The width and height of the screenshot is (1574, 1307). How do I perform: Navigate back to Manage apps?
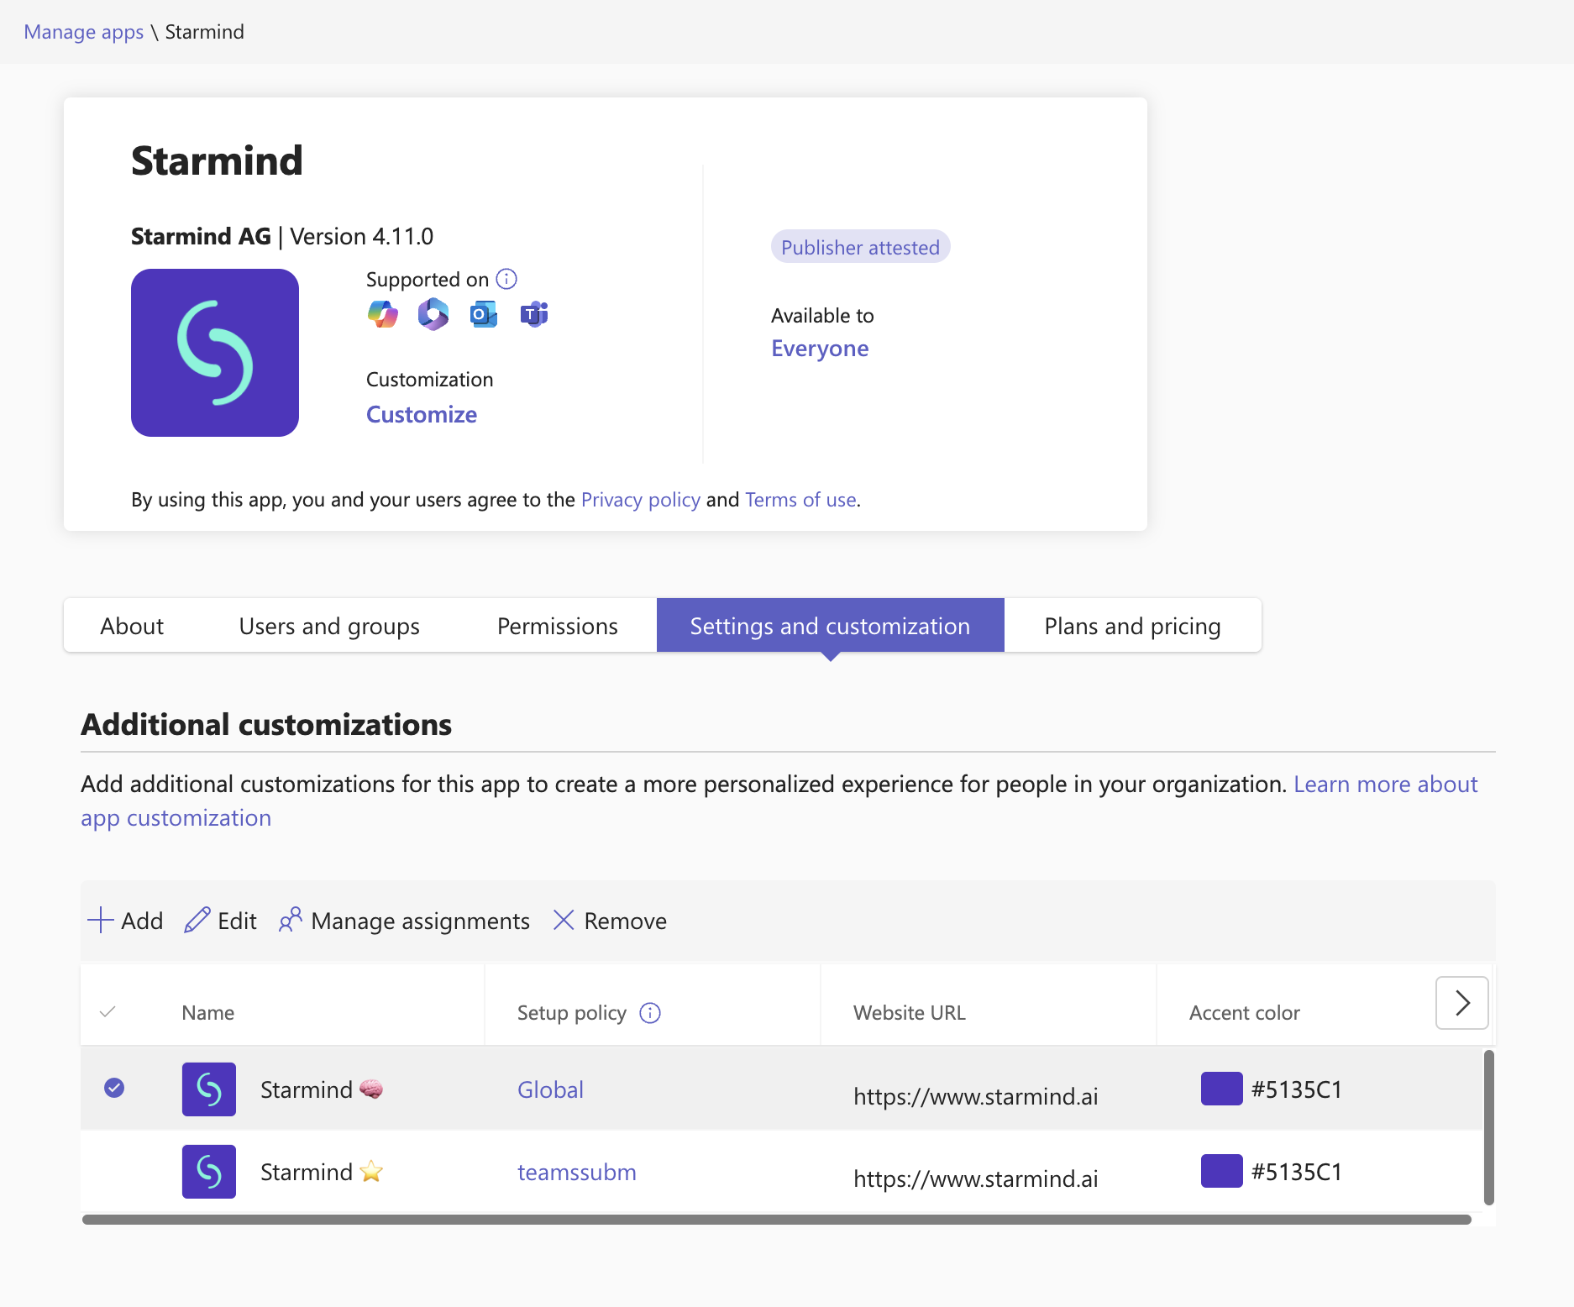(x=84, y=32)
